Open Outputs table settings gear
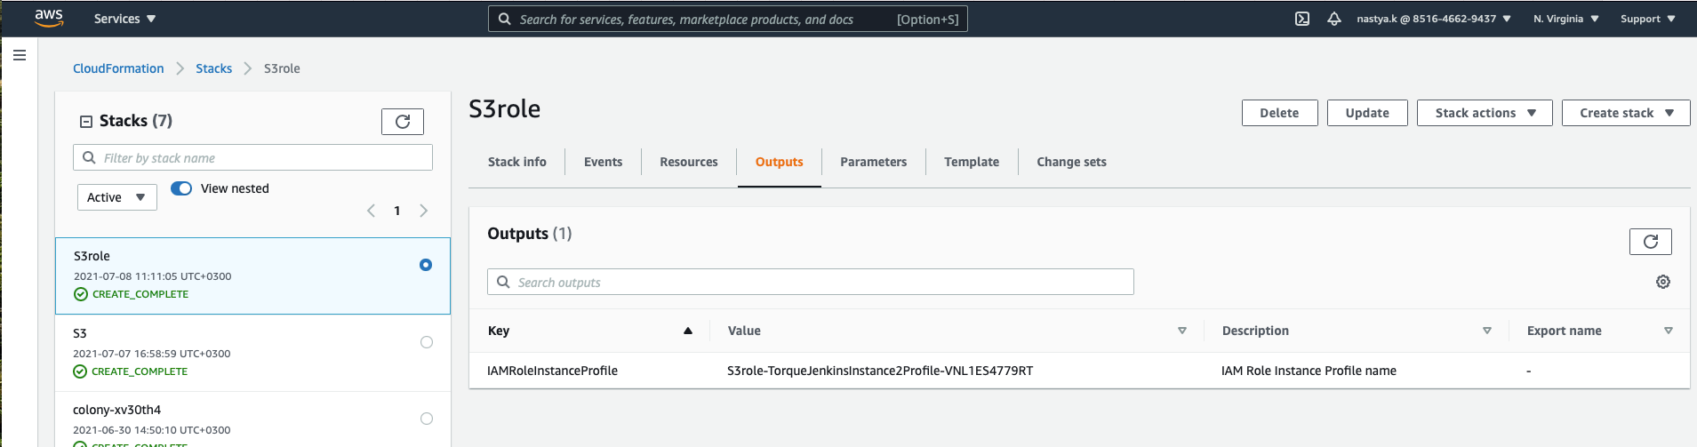This screenshot has height=447, width=1697. tap(1663, 282)
